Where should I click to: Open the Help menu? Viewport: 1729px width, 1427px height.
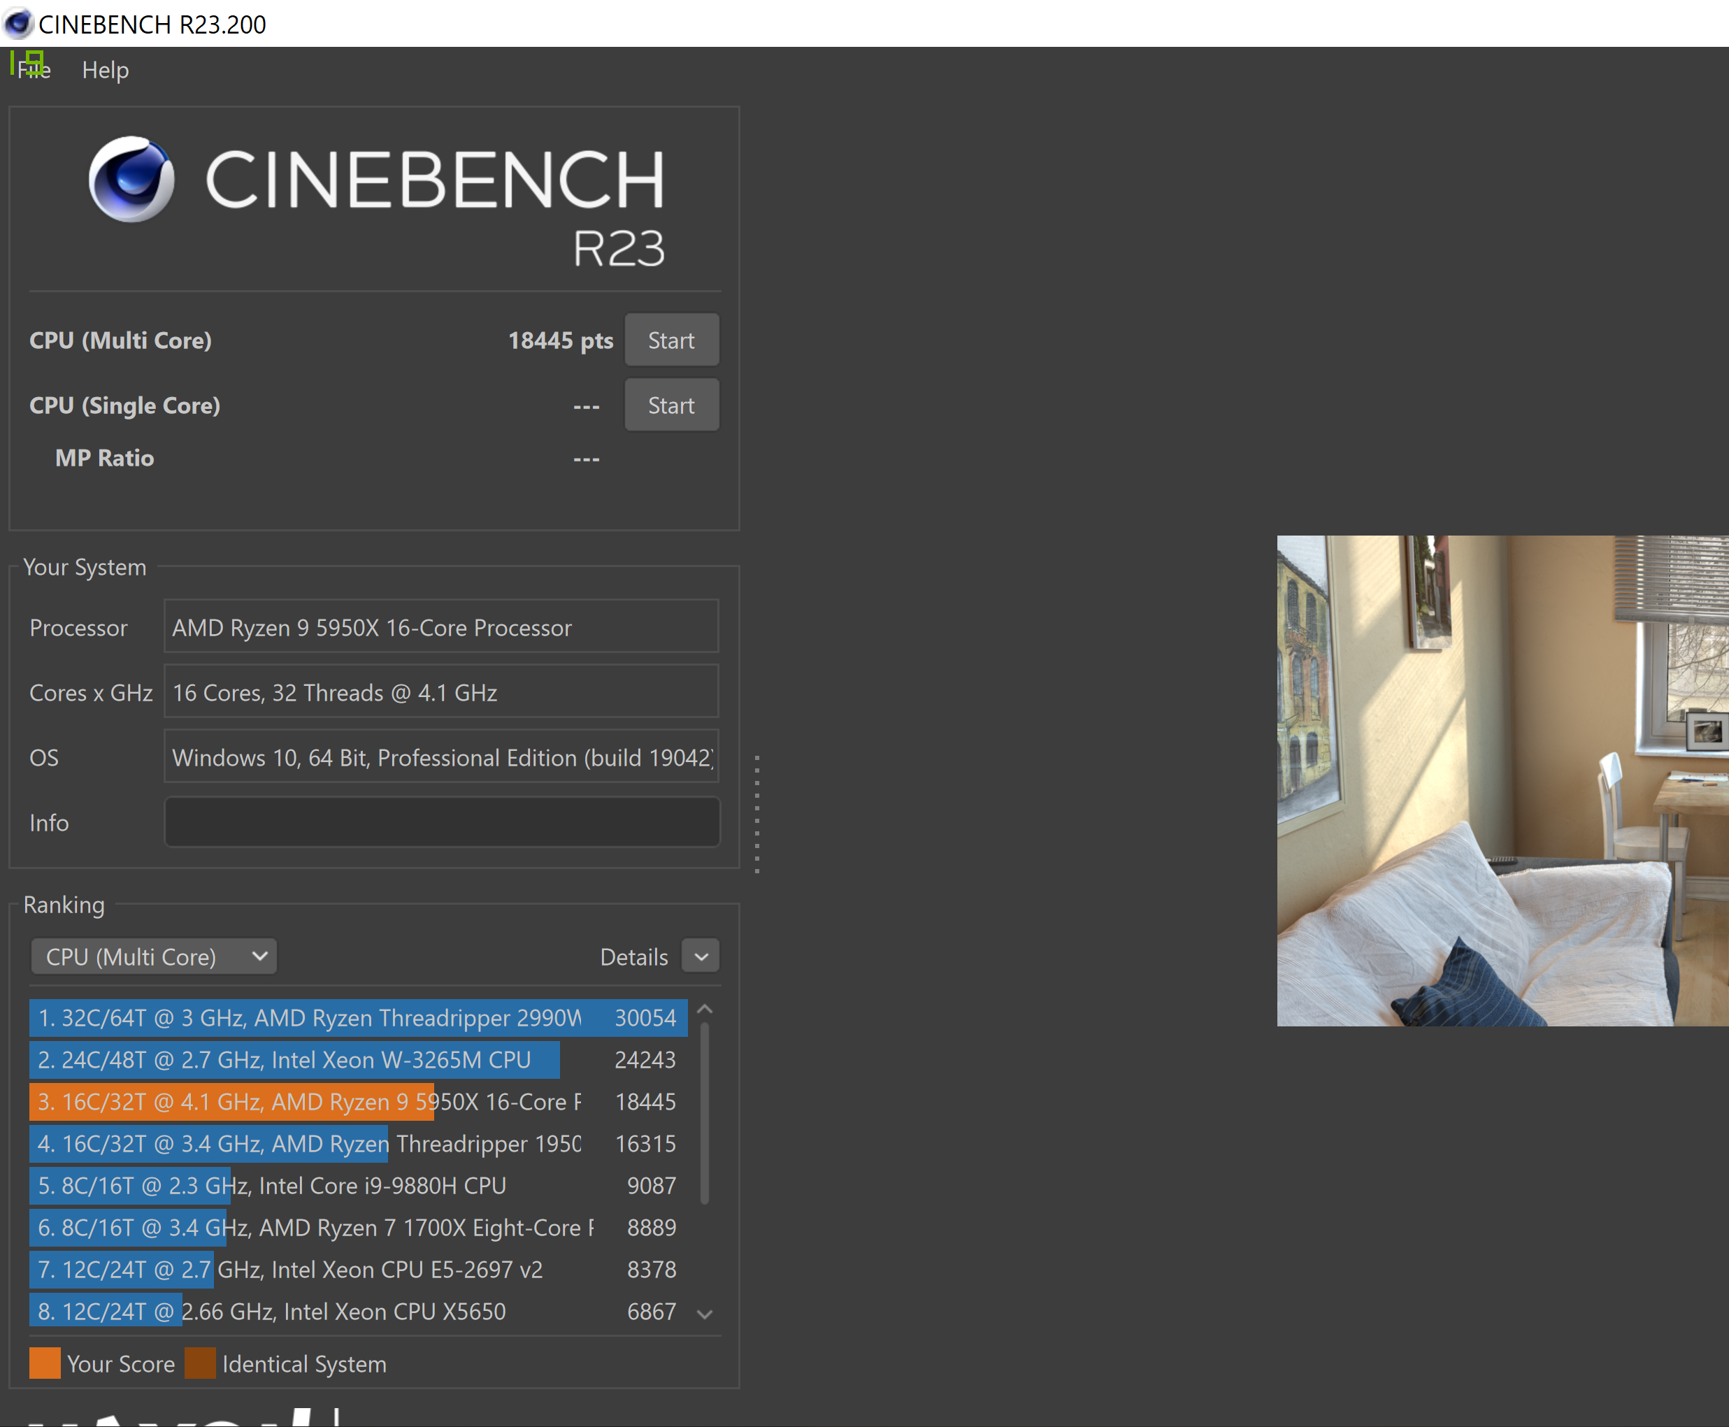pos(105,70)
